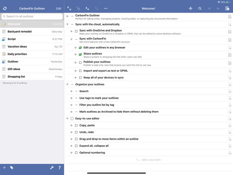Image resolution: width=233 pixels, height=175 pixels.
Task: Open settings with the wrench icon
Action: [52, 168]
